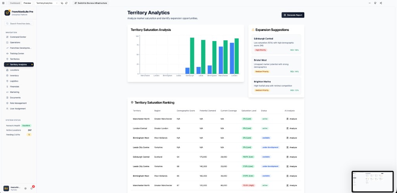Click the High Priority badge

261,50
